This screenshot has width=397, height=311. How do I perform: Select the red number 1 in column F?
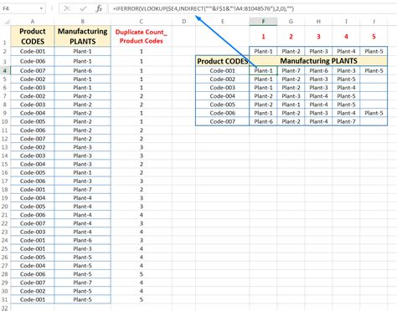click(263, 36)
